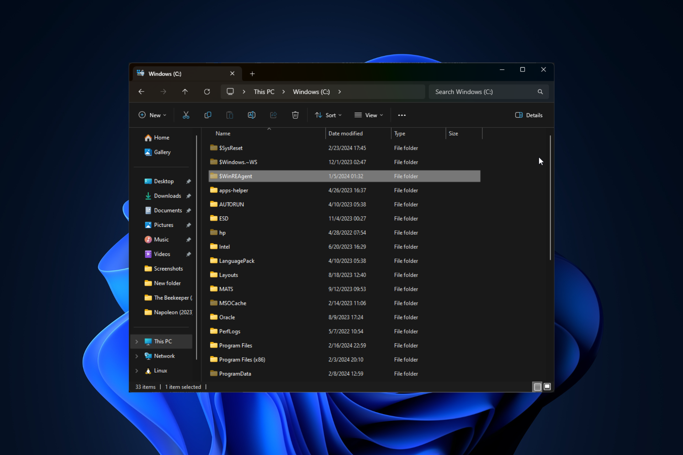Close the Windows (C:) tab

coord(232,74)
